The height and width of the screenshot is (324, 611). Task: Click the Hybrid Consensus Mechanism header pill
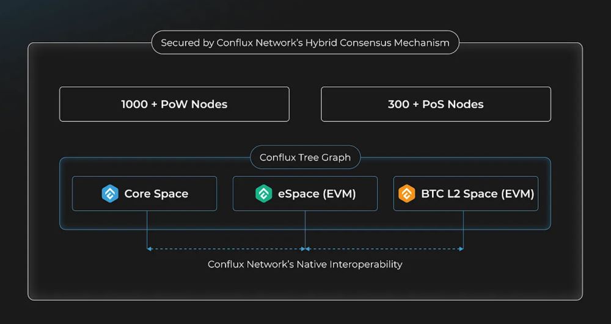305,43
